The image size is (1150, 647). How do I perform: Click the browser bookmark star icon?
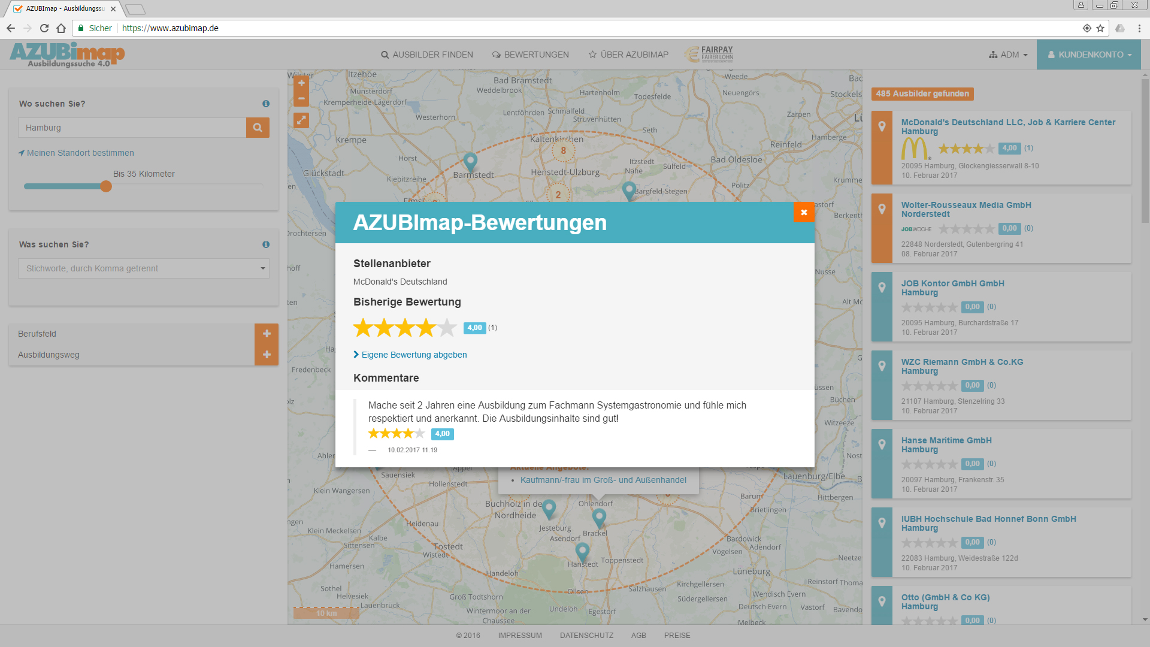(x=1101, y=28)
